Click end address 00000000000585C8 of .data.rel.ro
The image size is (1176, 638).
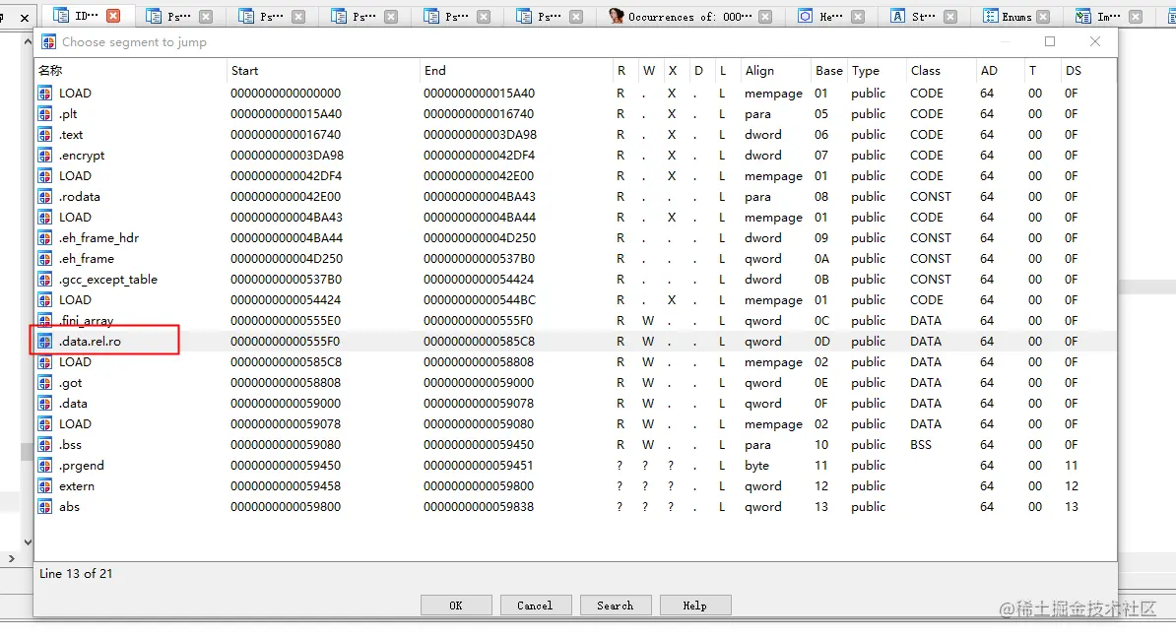(480, 341)
